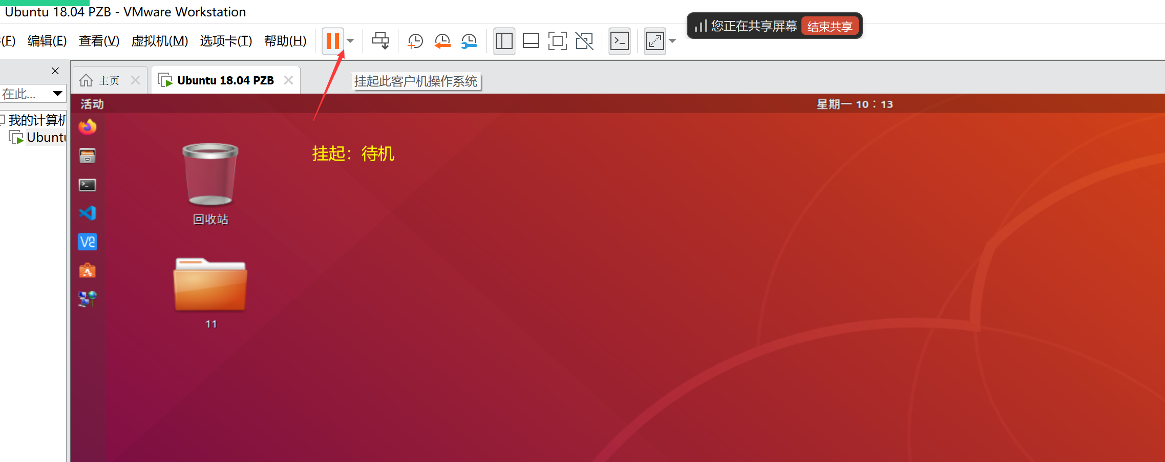Expand the stretch display dropdown arrow
Viewport: 1165px width, 462px height.
point(672,41)
